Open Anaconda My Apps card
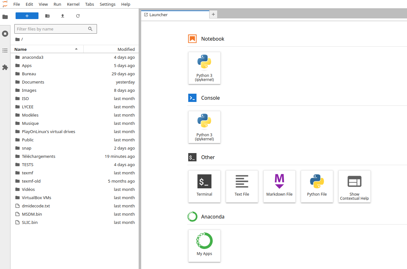 204,246
